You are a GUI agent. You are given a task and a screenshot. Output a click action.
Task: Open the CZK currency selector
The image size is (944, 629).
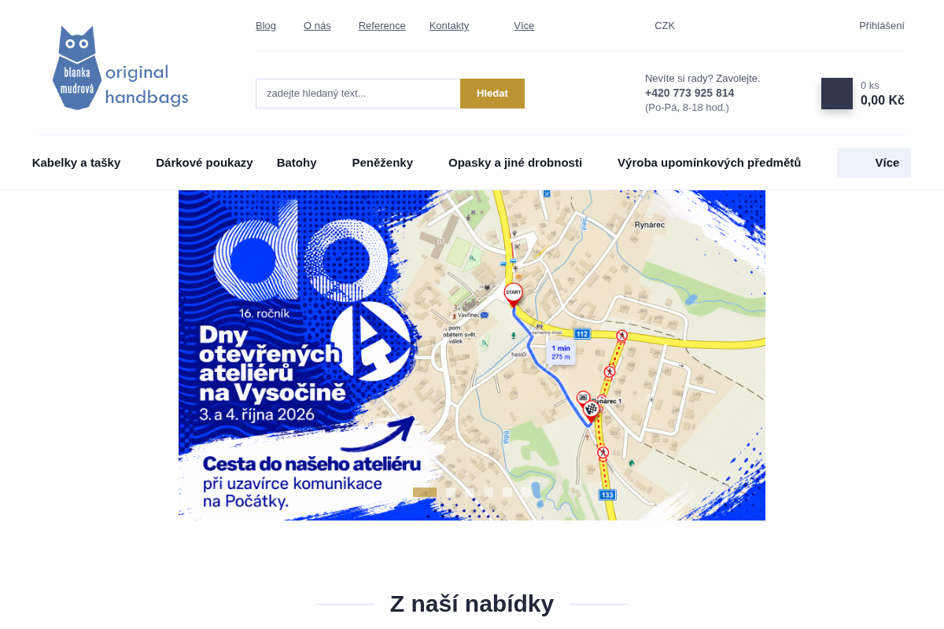(x=665, y=26)
